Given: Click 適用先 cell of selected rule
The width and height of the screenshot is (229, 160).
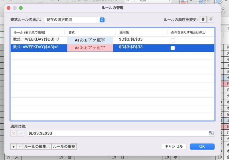Looking at the screenshot, I should 131,47.
